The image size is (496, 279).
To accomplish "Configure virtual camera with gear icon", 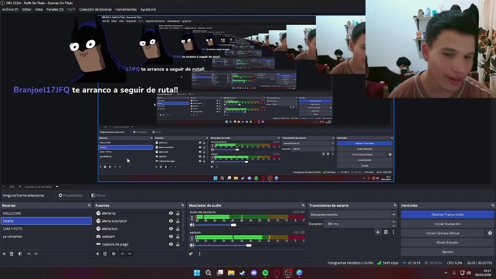I will (x=490, y=233).
